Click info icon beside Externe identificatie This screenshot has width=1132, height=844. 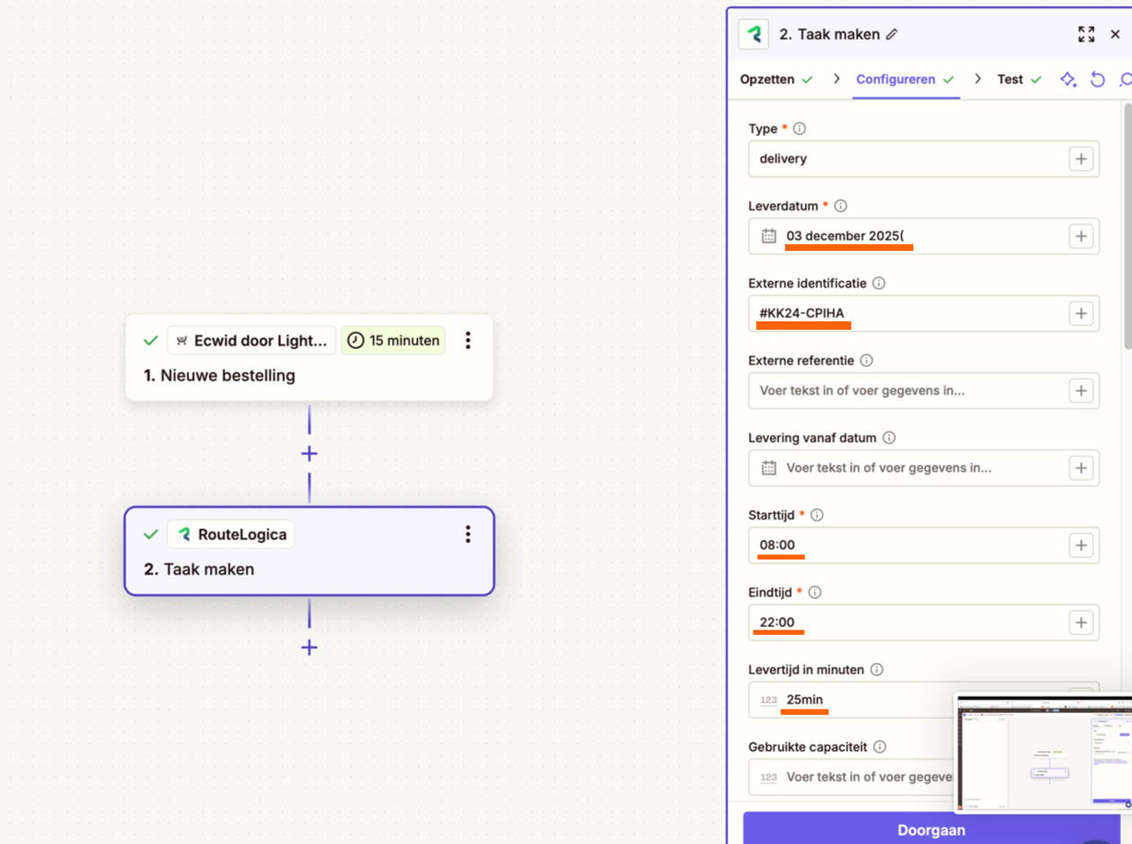tap(879, 283)
